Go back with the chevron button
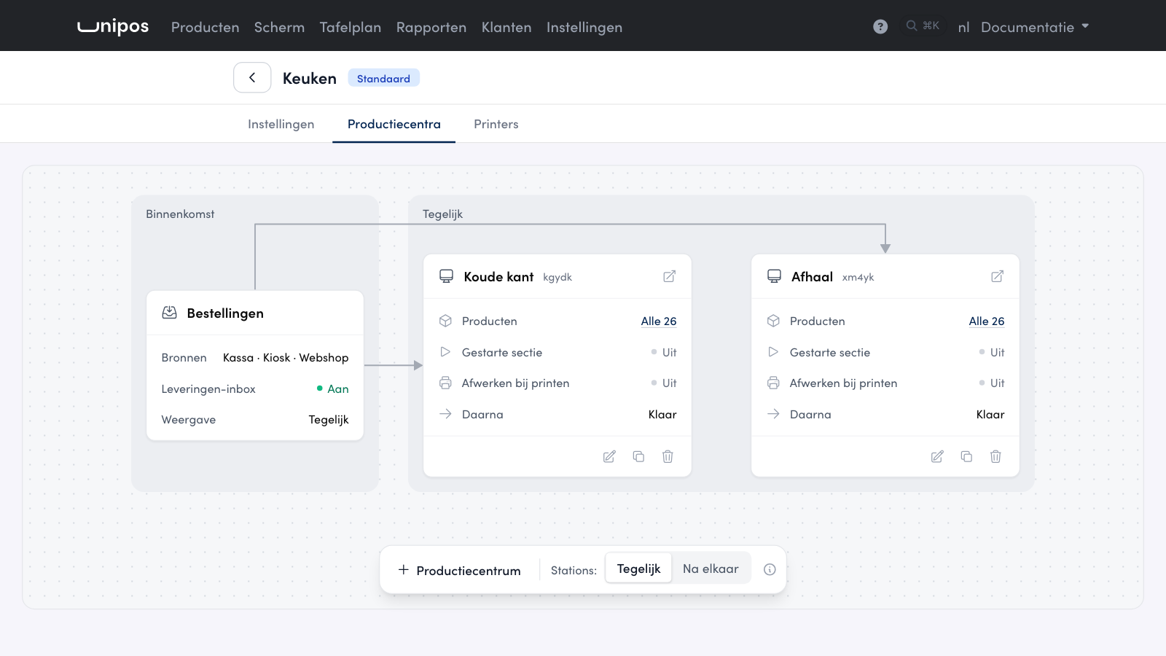Image resolution: width=1166 pixels, height=656 pixels. pos(252,77)
